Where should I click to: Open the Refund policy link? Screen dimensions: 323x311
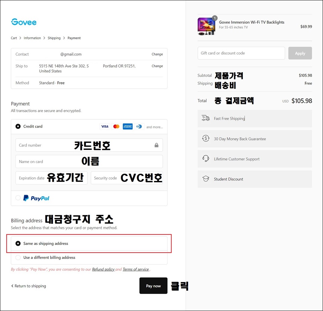click(x=103, y=269)
